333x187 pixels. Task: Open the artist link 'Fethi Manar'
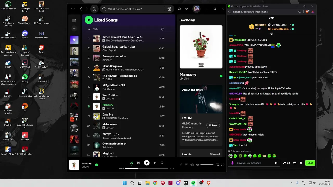[x=109, y=89]
